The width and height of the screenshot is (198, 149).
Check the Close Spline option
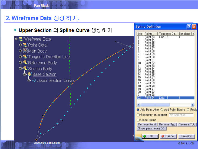(x=138, y=120)
